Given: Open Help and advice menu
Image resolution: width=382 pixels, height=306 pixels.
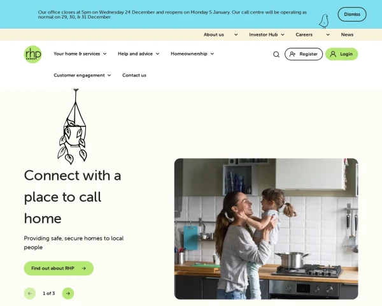Looking at the screenshot, I should click(138, 54).
